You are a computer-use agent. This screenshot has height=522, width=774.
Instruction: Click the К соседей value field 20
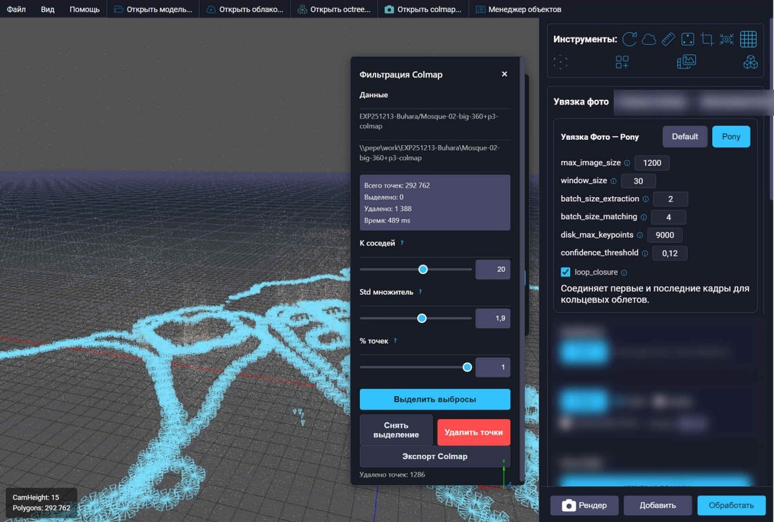[x=493, y=269]
